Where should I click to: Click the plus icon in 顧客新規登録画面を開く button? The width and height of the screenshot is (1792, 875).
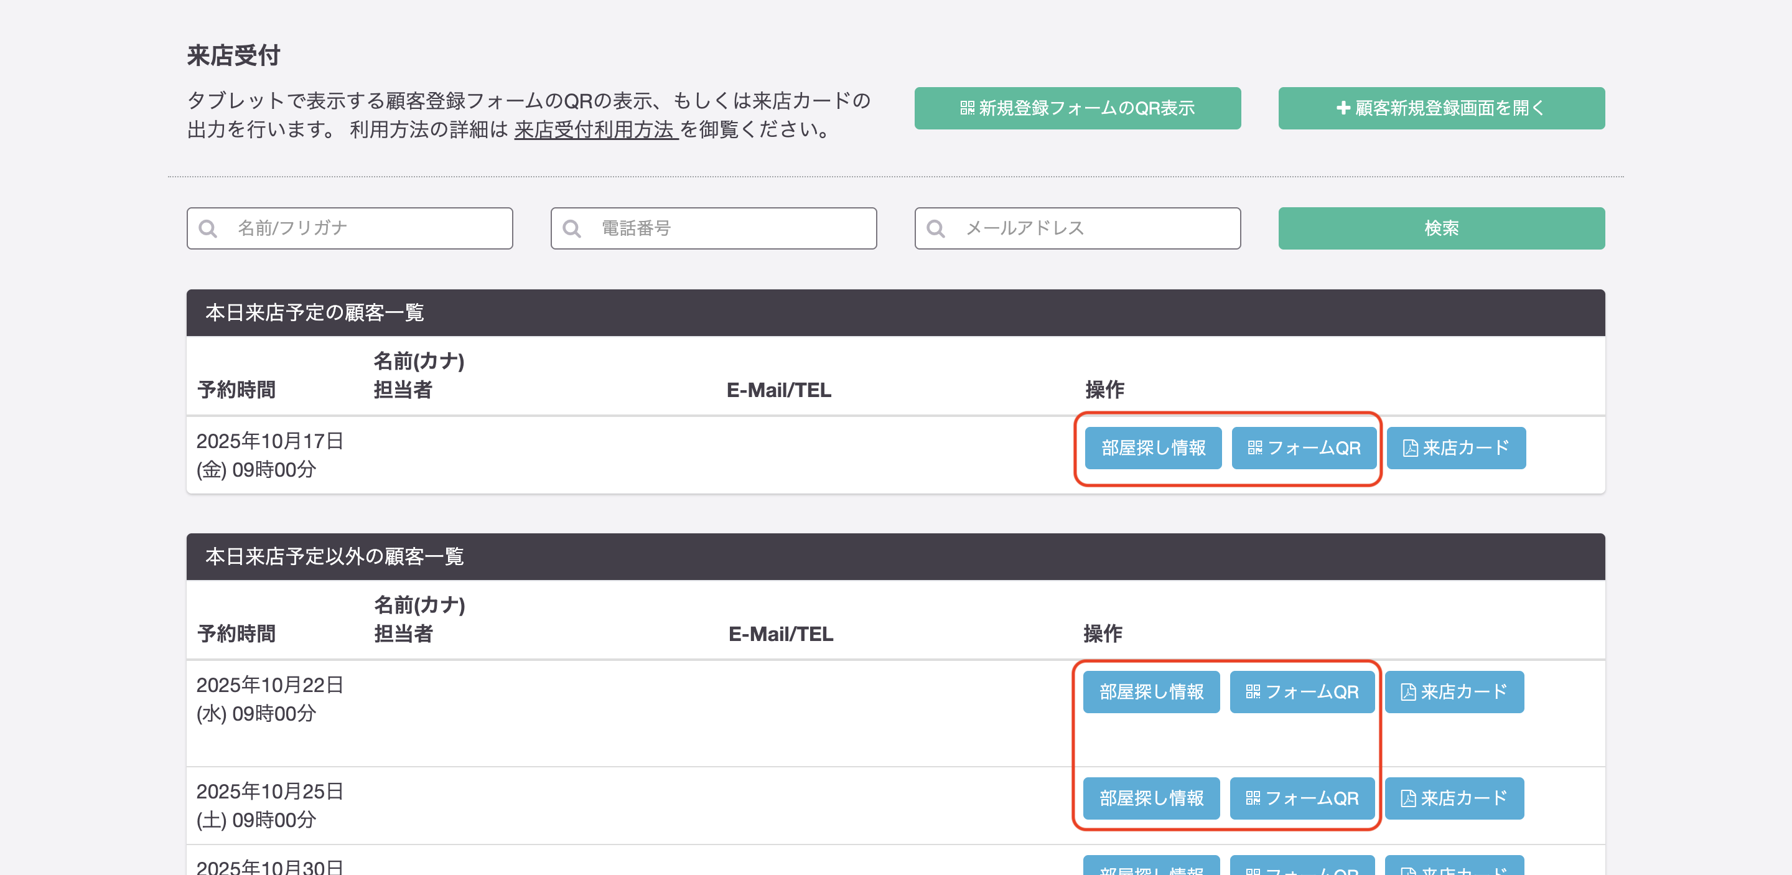click(1343, 108)
